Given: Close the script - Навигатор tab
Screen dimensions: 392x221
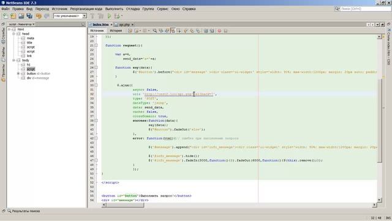Looking at the screenshot, I should point(34,25).
